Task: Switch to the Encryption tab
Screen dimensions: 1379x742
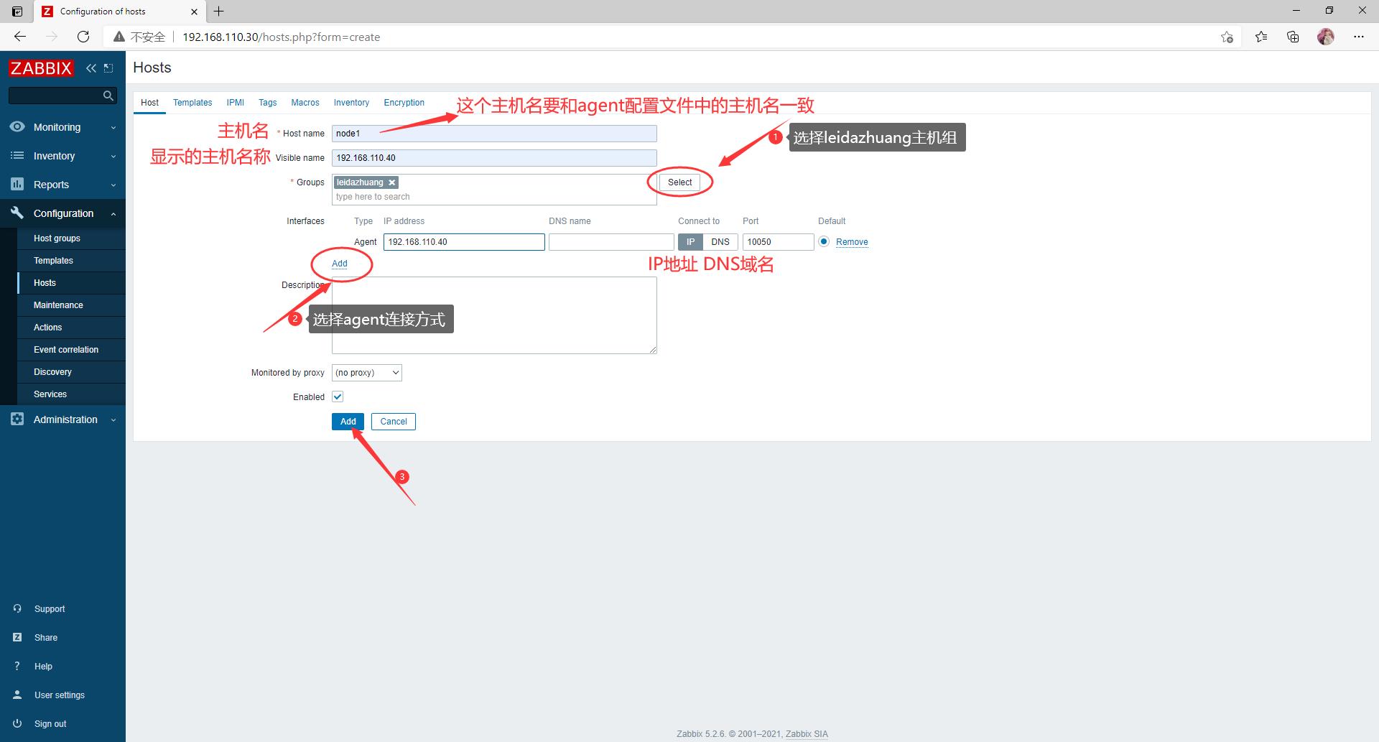Action: [404, 103]
